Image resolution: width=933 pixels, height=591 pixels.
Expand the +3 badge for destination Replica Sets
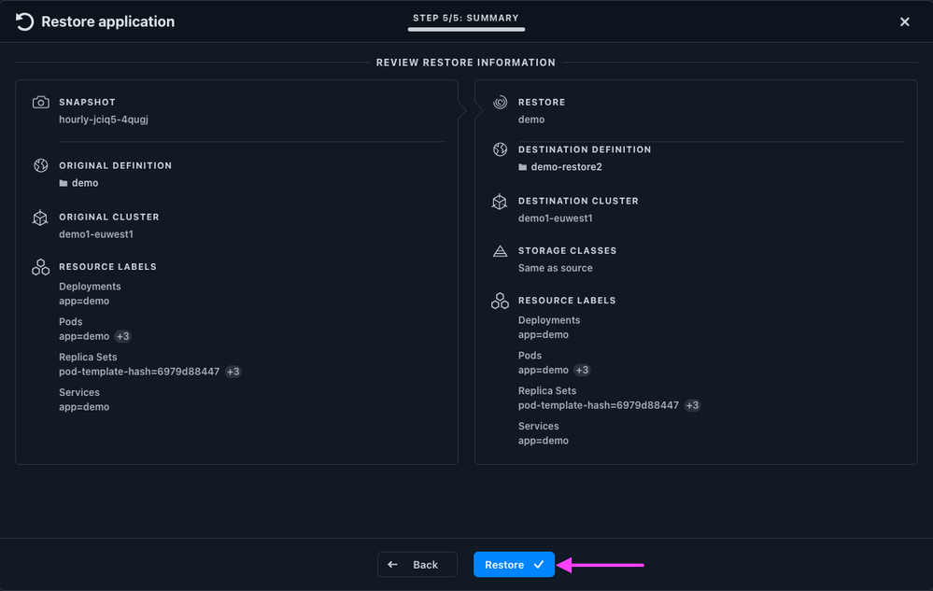pyautogui.click(x=692, y=405)
